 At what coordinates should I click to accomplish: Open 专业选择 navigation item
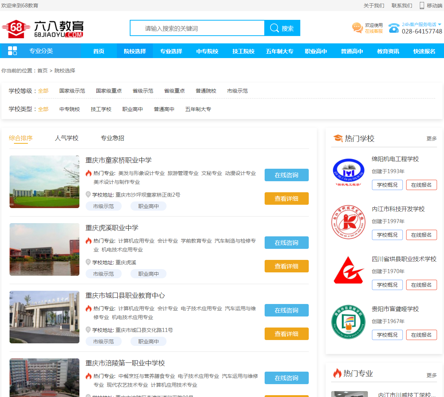click(171, 51)
